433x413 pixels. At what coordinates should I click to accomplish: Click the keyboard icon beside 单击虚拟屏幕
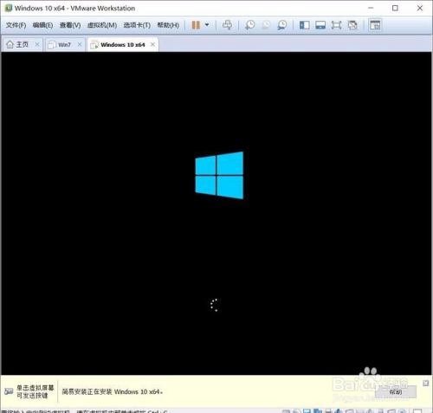pyautogui.click(x=9, y=391)
